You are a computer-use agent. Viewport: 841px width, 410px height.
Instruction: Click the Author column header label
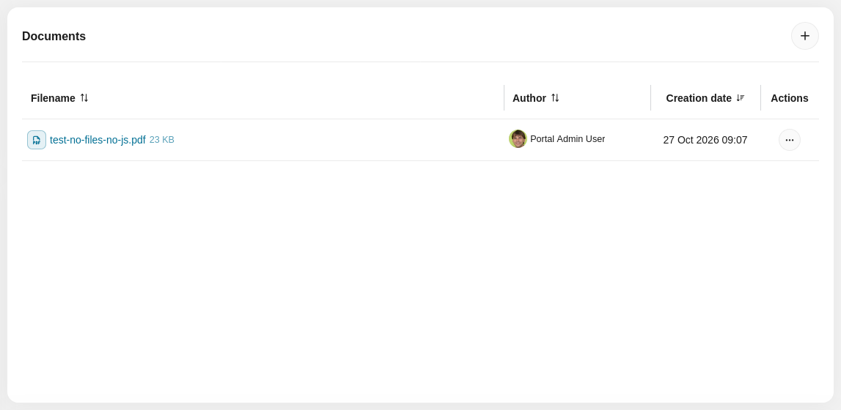(x=529, y=98)
